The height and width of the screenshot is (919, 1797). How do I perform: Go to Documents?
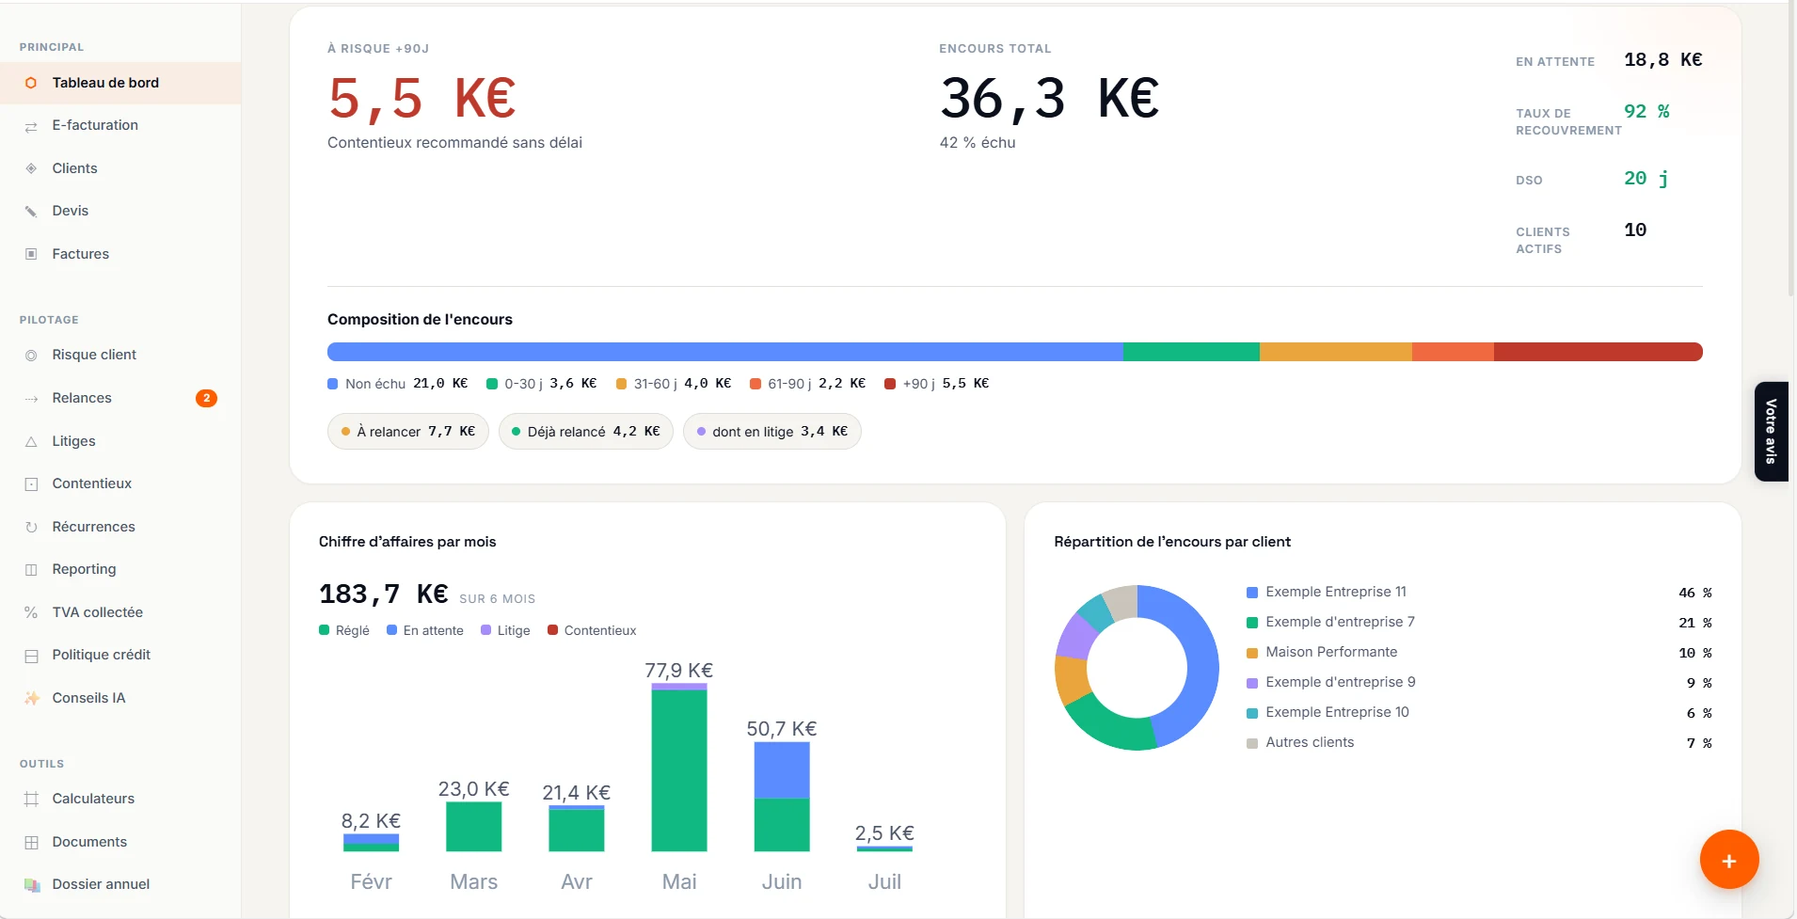click(x=120, y=842)
